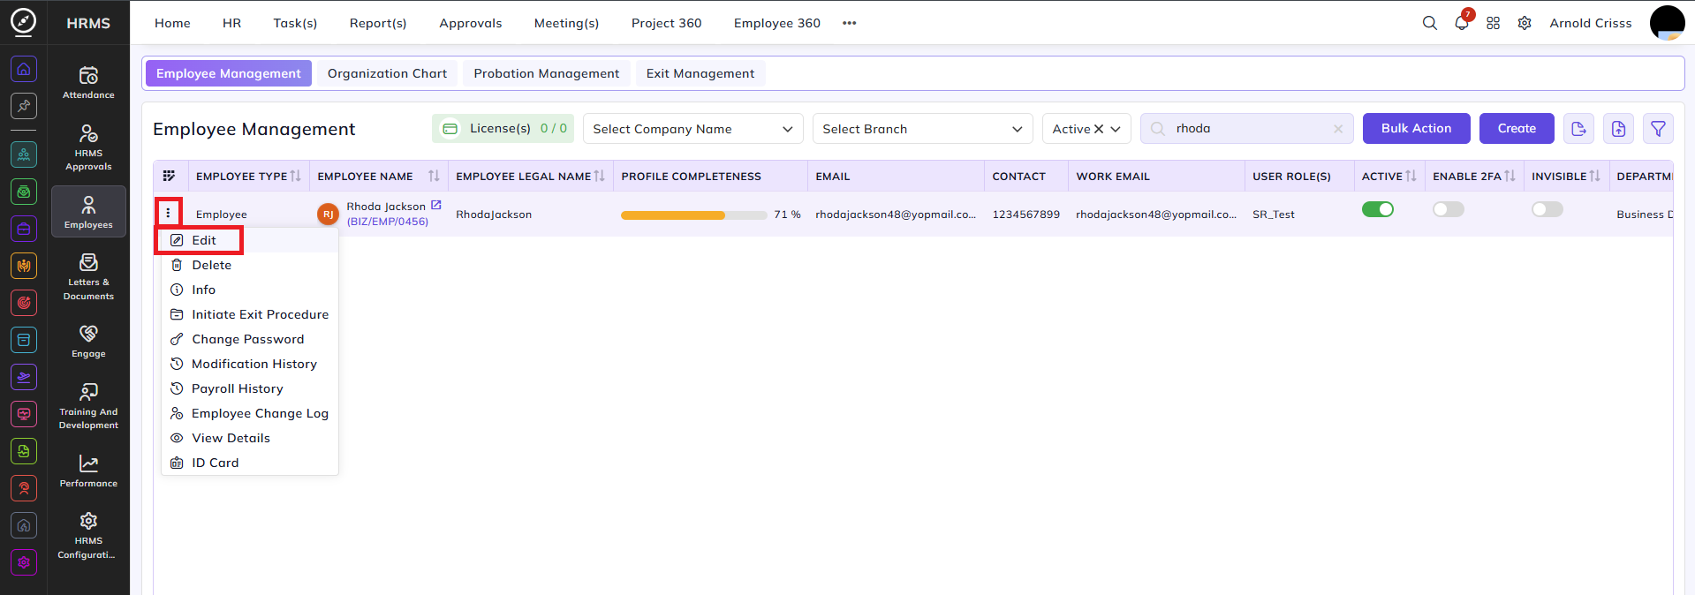Click the import upload icon button

click(x=1618, y=129)
